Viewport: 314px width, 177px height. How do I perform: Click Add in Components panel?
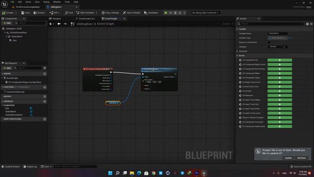point(7,23)
